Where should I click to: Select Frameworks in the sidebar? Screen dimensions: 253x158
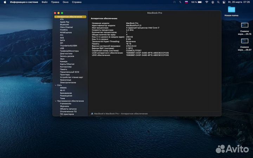[65, 104]
